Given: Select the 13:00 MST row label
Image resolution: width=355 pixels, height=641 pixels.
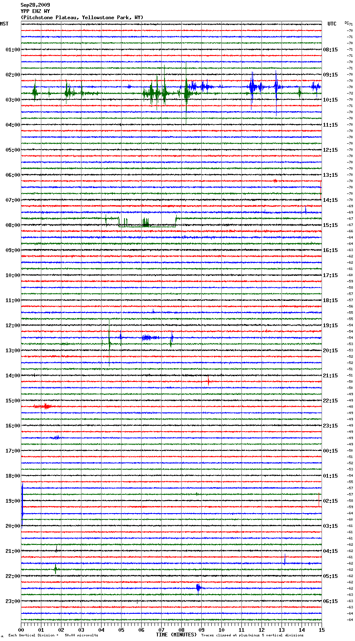Looking at the screenshot, I should 13,351.
